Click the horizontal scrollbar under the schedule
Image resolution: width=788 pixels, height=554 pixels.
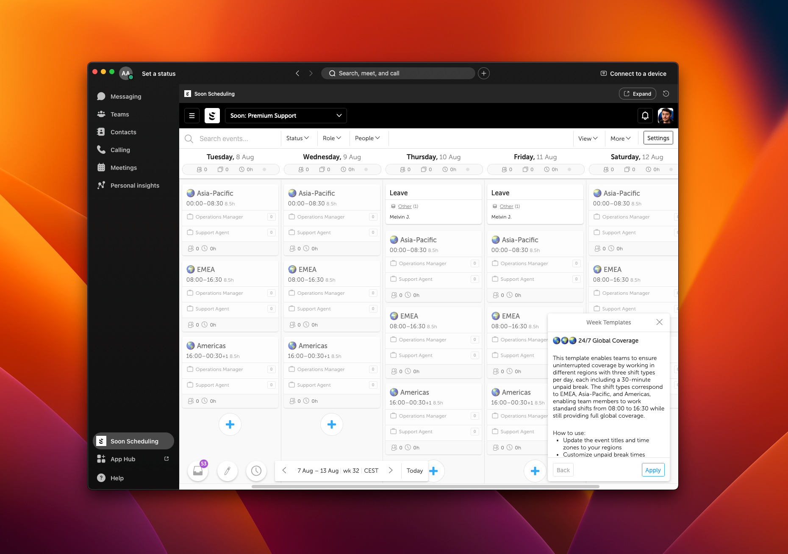425,487
